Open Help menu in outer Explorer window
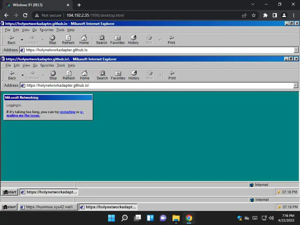 coord(71,30)
